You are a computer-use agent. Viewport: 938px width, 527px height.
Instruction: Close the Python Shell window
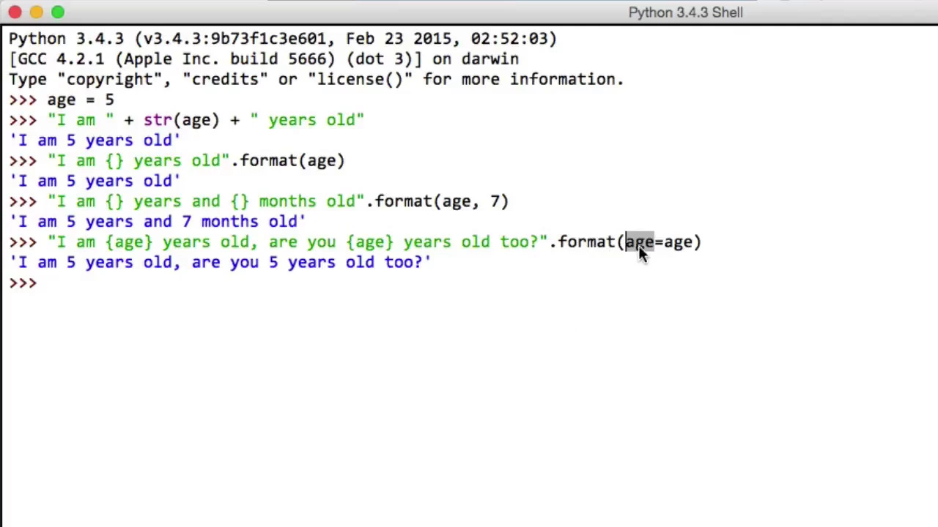click(x=15, y=12)
